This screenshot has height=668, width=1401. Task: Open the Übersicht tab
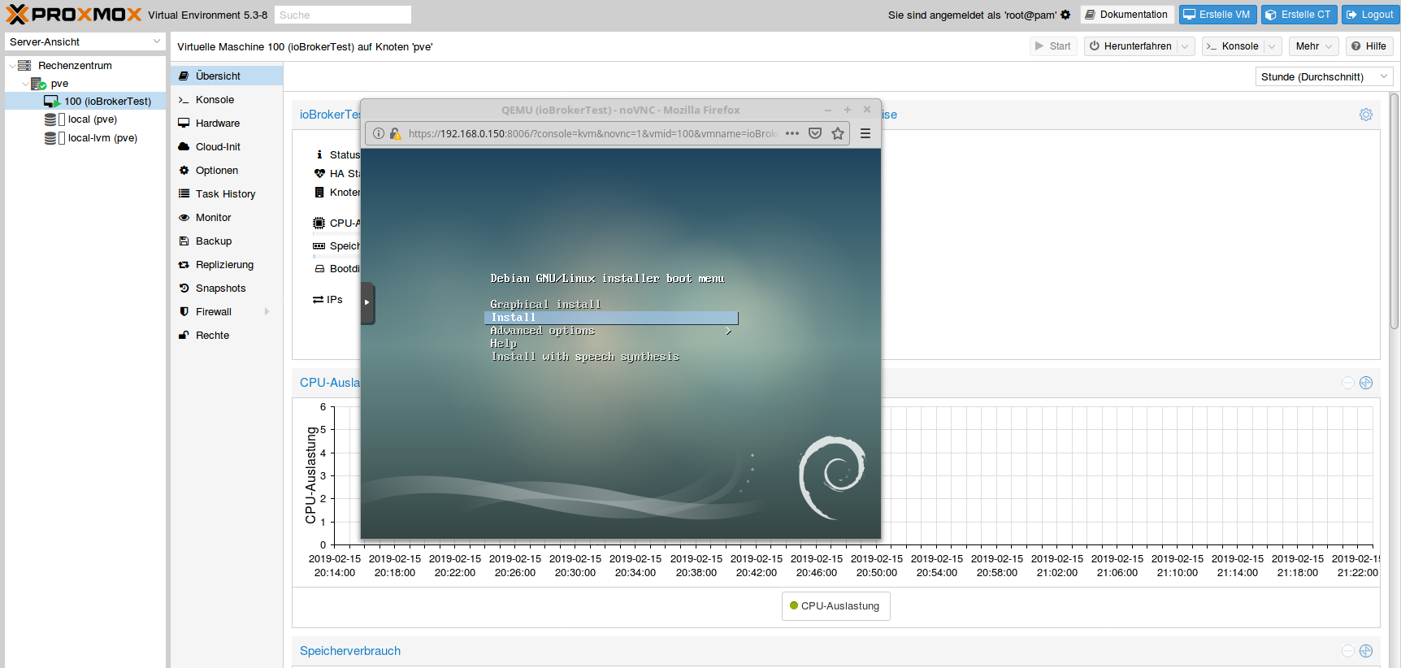227,76
